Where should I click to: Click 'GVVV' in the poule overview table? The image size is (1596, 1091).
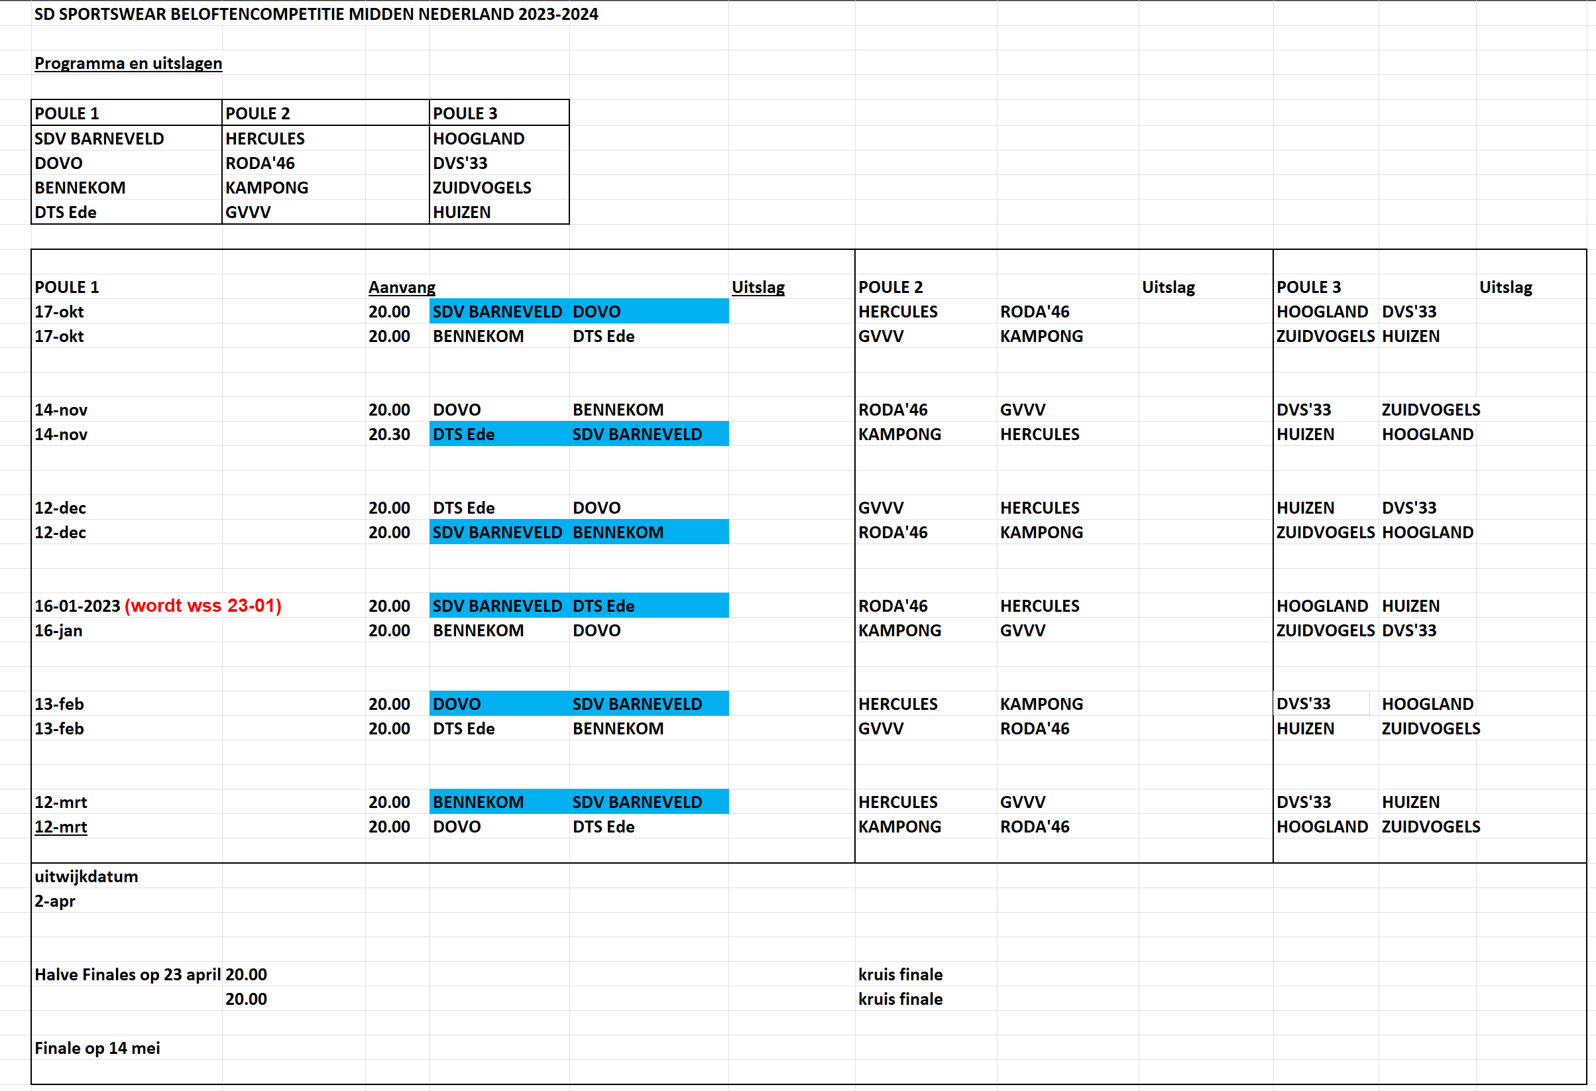click(x=248, y=212)
